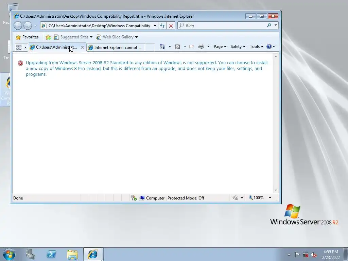Click Internet Explorer taskbar button
Viewport: 348px width, 261px height.
[x=93, y=254]
